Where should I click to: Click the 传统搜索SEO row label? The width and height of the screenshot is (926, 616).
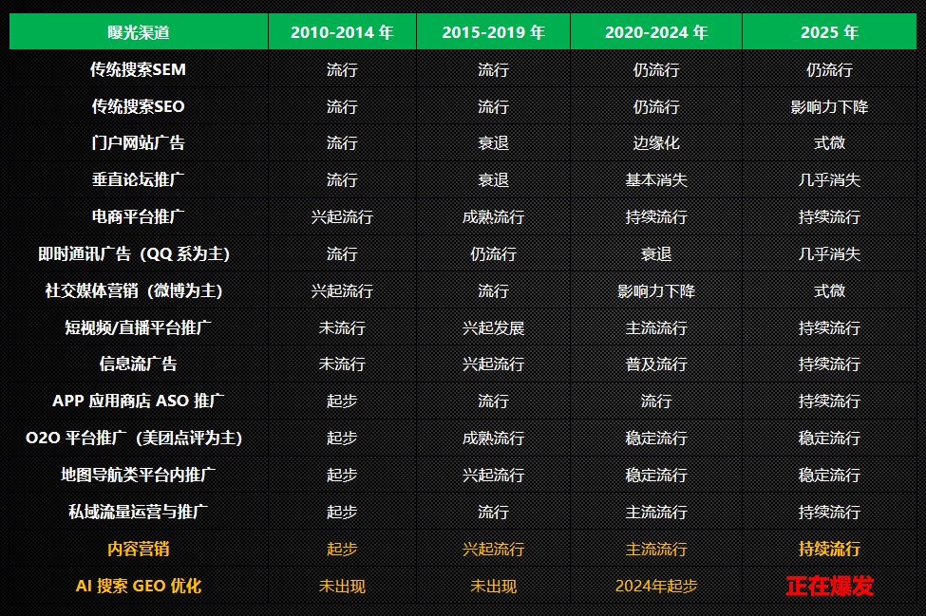tap(138, 106)
